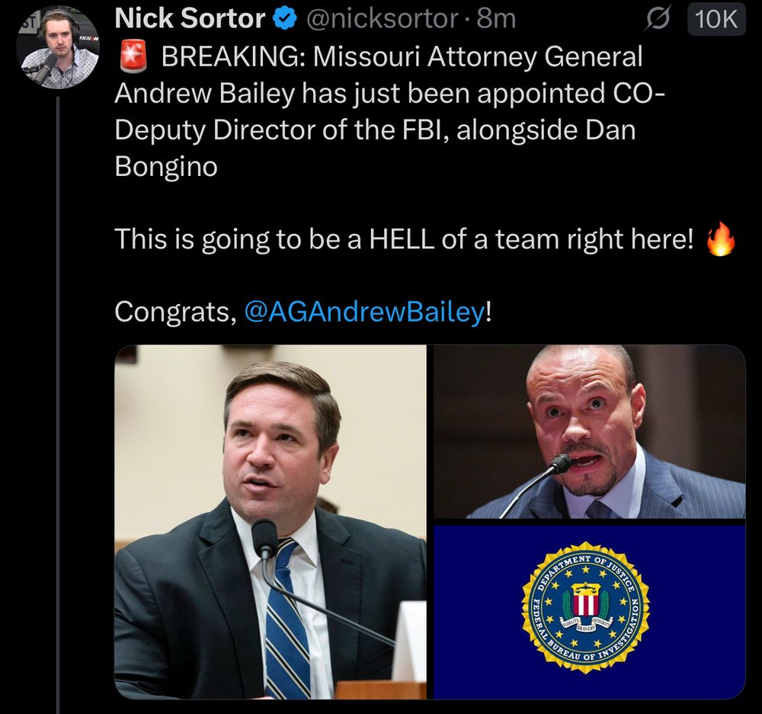Open the @AGAndrewBailey mention link

coord(364,312)
